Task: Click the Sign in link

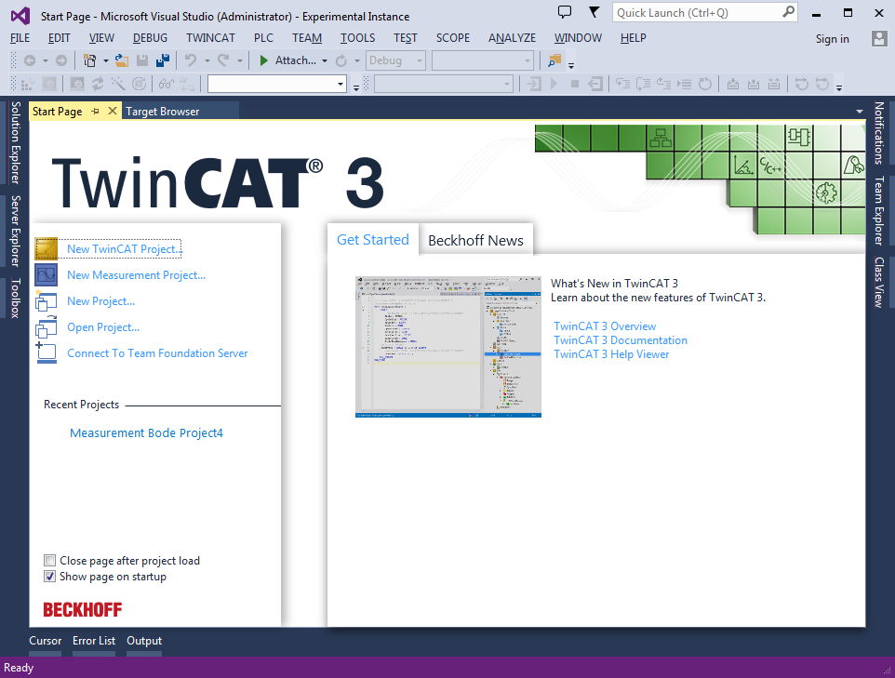Action: [833, 39]
